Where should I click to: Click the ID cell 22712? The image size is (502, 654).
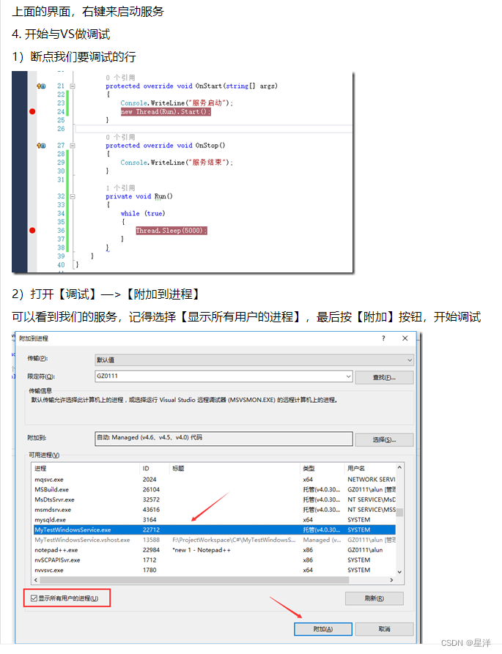click(151, 529)
